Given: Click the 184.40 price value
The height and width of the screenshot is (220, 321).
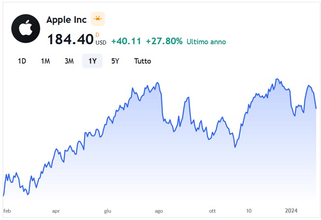Looking at the screenshot, I should point(70,39).
